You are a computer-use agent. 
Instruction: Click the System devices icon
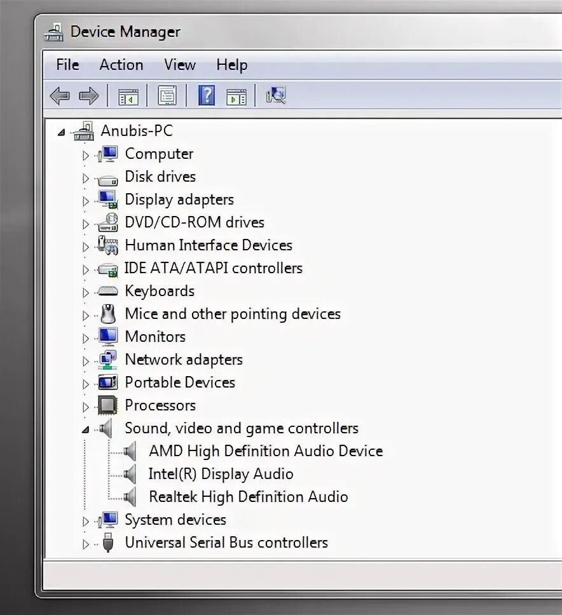coord(108,520)
